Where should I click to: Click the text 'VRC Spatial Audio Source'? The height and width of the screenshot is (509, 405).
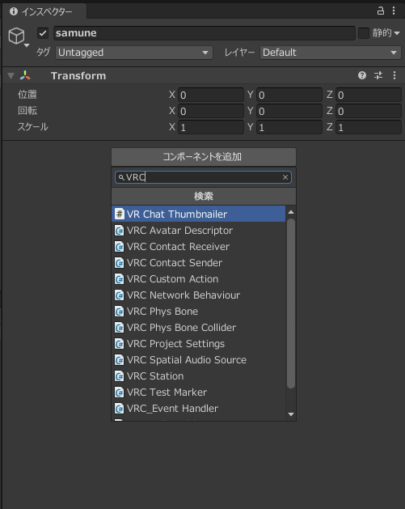[x=187, y=360]
